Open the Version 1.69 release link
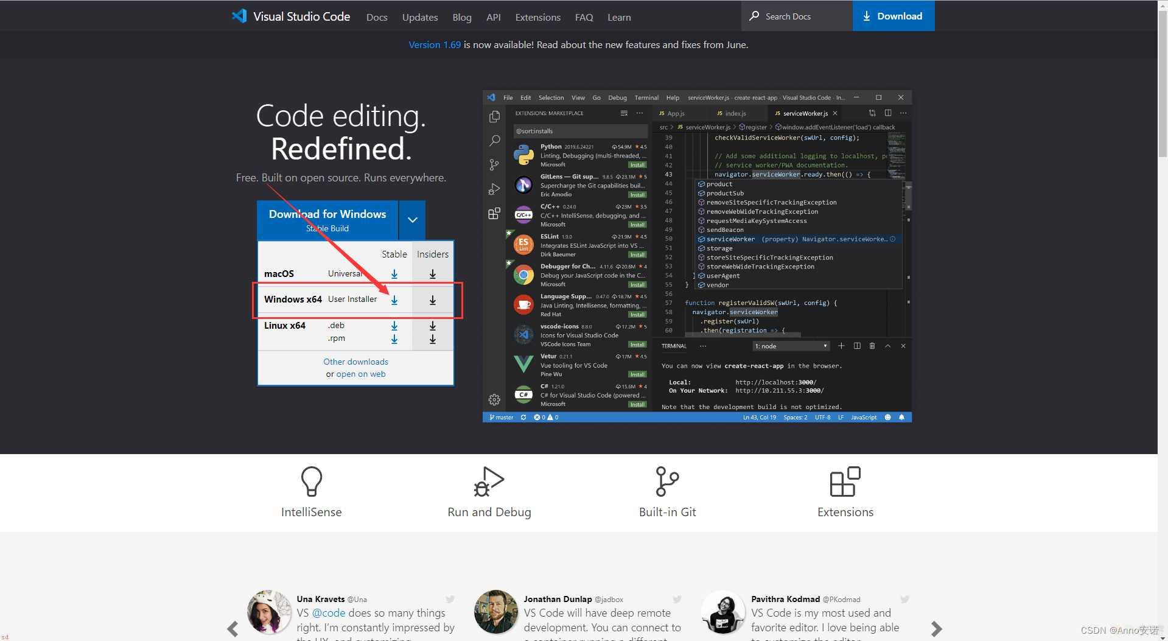1168x641 pixels. click(x=435, y=44)
